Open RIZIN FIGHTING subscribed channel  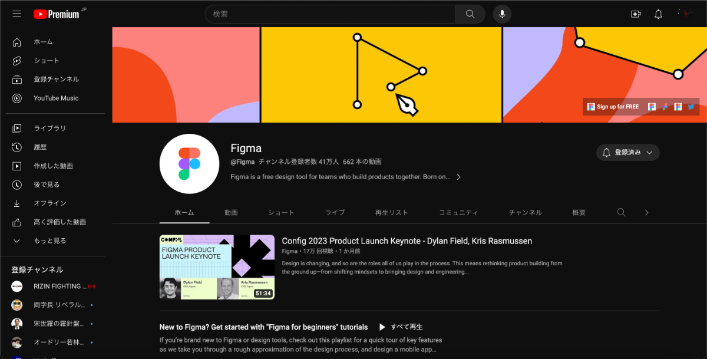55,286
